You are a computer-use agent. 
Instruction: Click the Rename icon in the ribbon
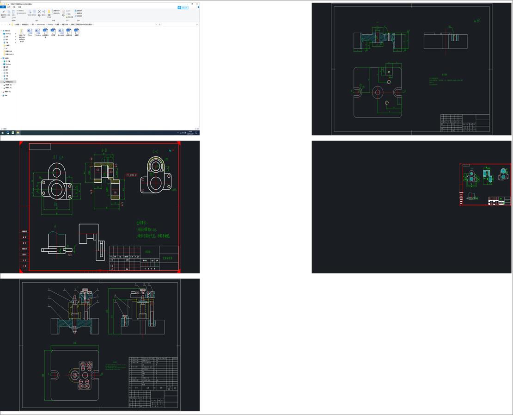click(x=44, y=12)
